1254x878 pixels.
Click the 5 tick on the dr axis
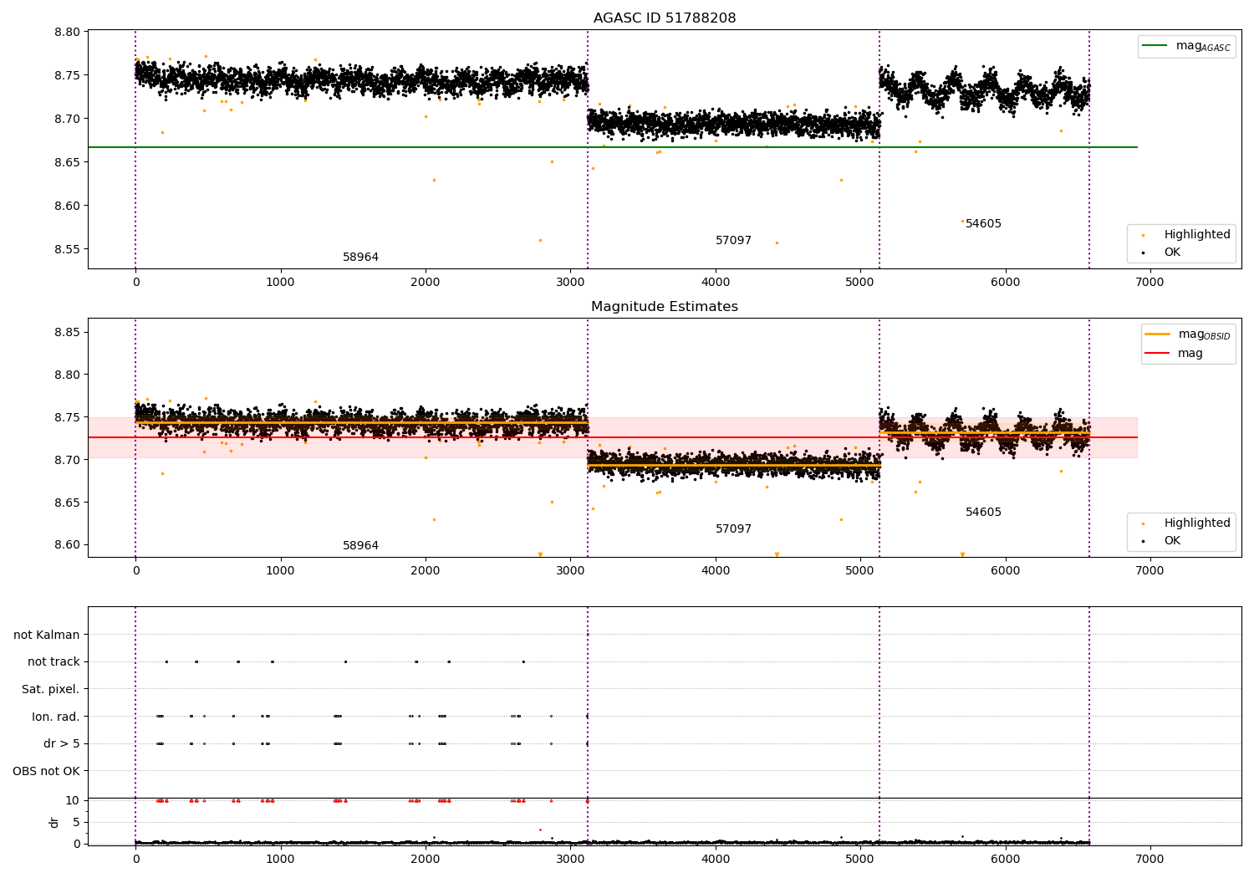[77, 823]
